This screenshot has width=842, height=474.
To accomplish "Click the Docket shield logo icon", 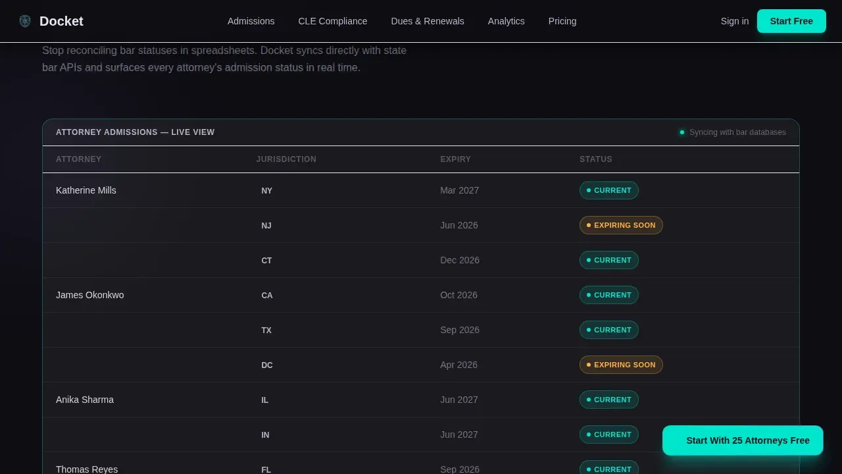I will (x=25, y=21).
